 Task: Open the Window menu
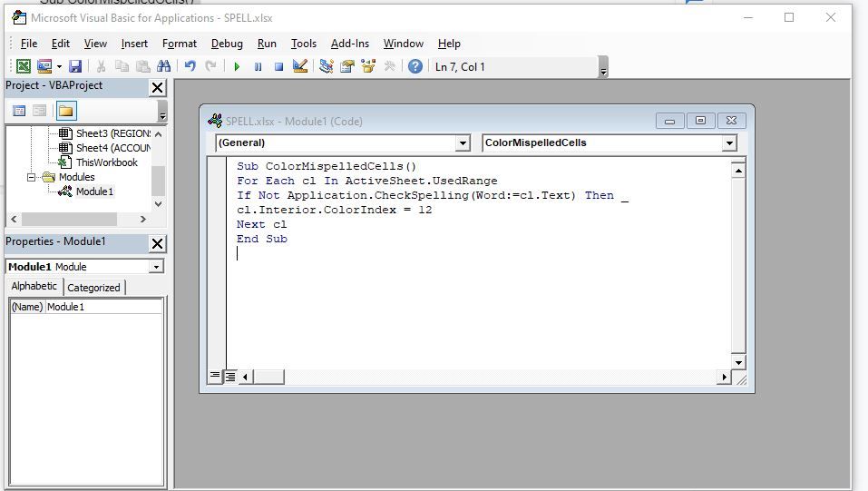404,44
